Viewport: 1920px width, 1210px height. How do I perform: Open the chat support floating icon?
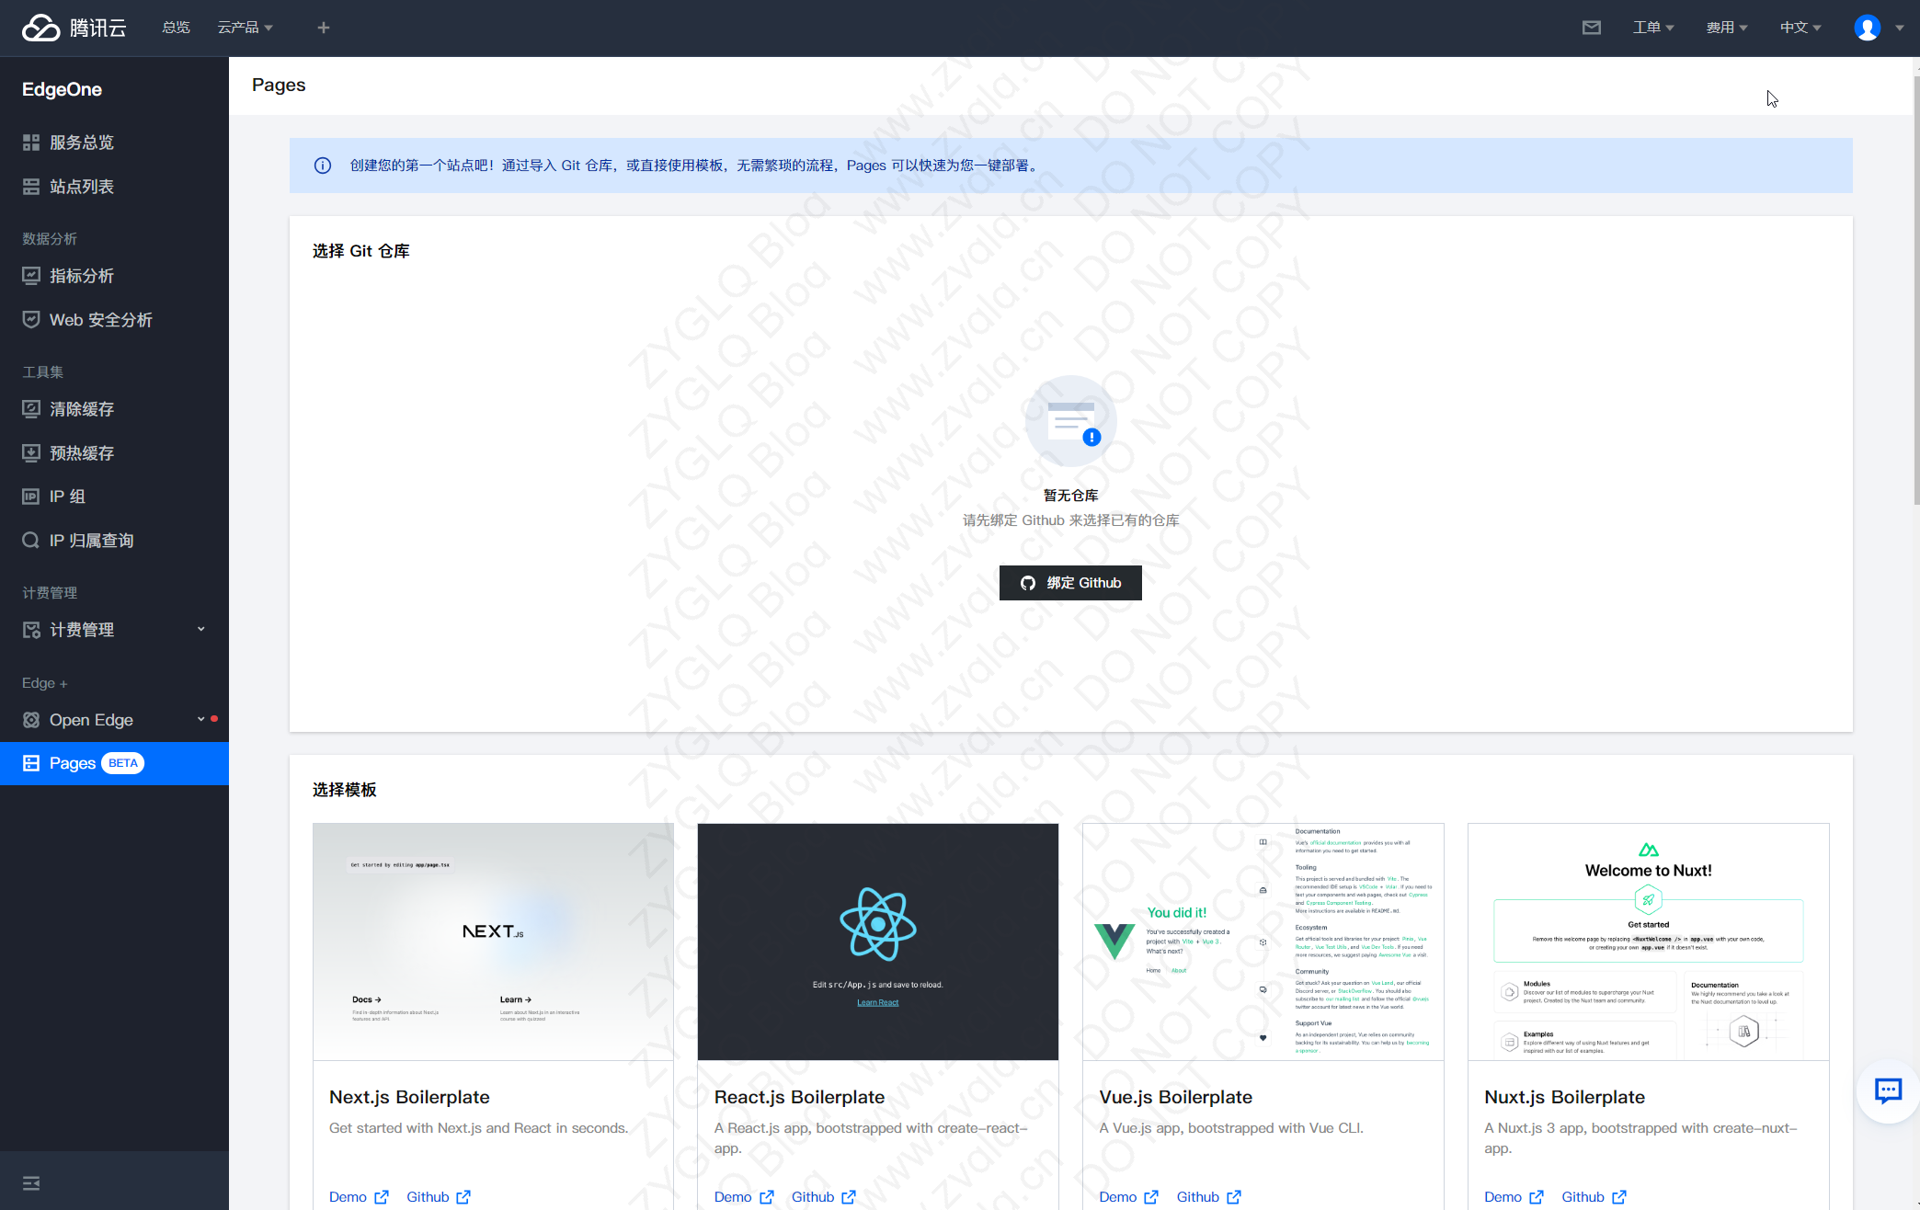[1888, 1090]
